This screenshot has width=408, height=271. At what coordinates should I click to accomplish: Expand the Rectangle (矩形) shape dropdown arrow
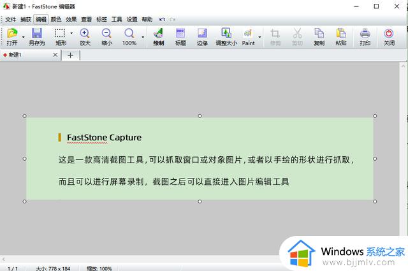71,33
